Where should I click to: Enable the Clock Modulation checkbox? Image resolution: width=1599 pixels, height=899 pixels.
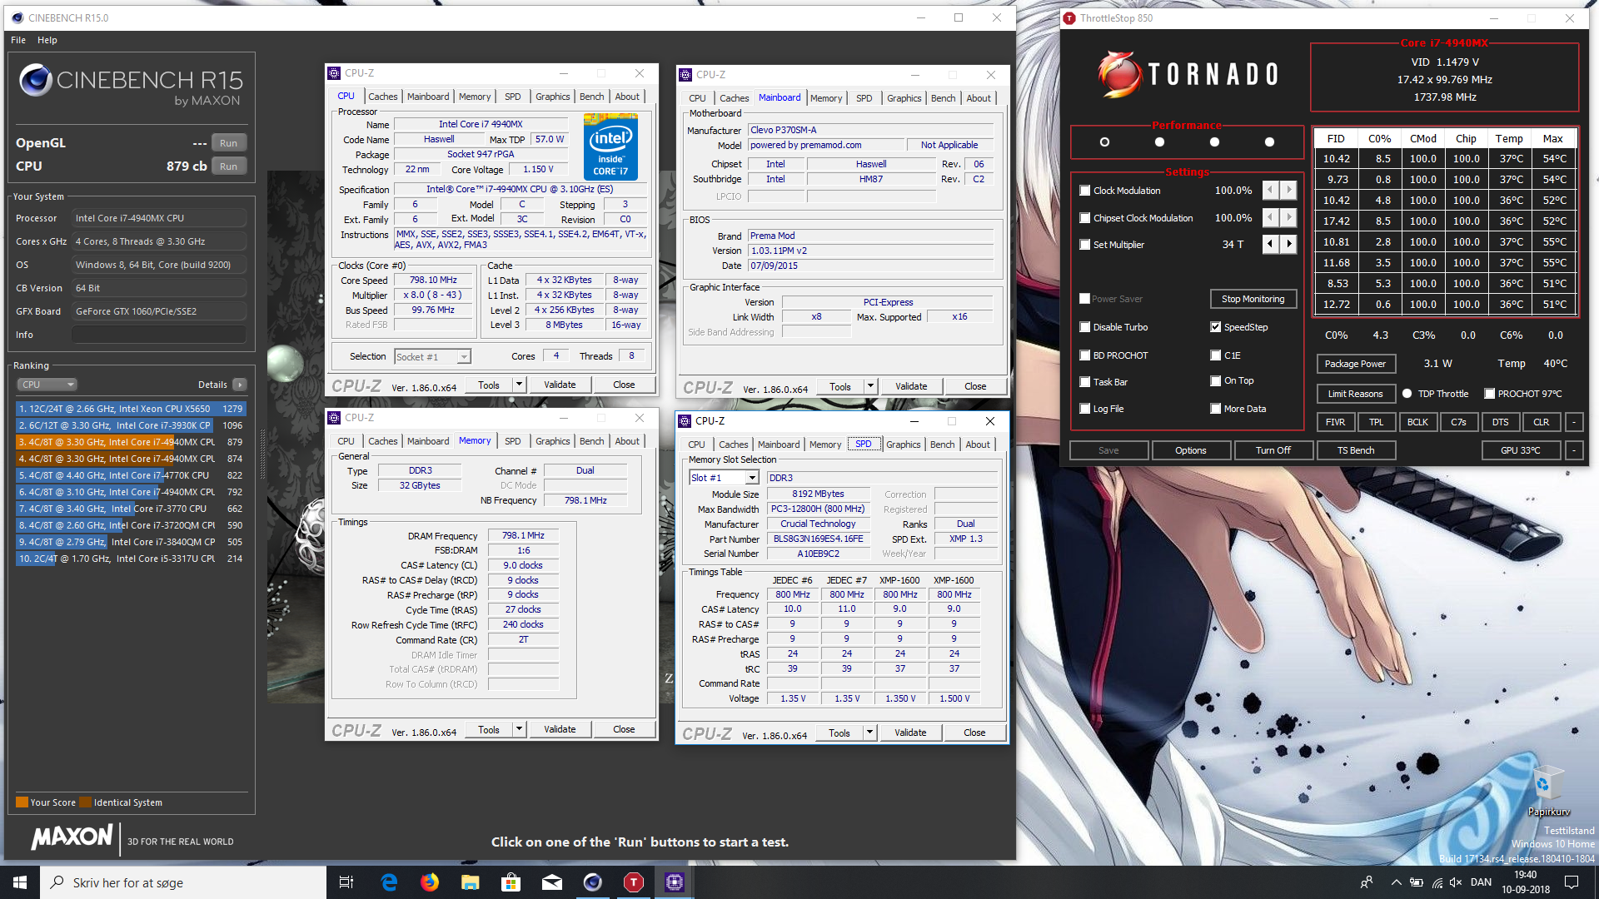tap(1084, 191)
